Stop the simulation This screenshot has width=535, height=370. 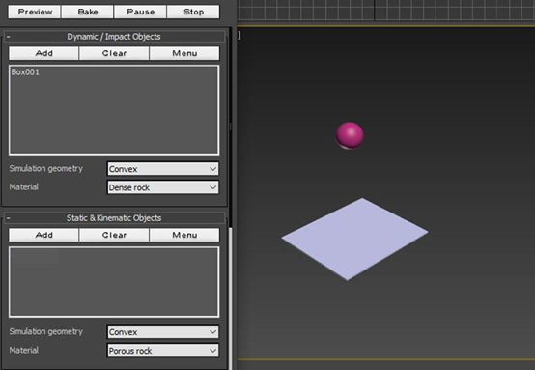click(x=193, y=12)
